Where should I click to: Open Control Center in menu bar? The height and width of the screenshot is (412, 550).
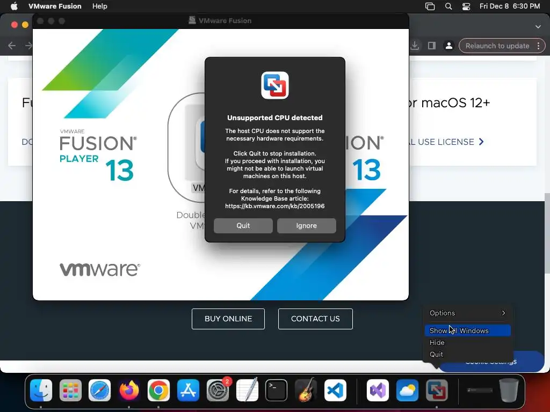tap(466, 6)
